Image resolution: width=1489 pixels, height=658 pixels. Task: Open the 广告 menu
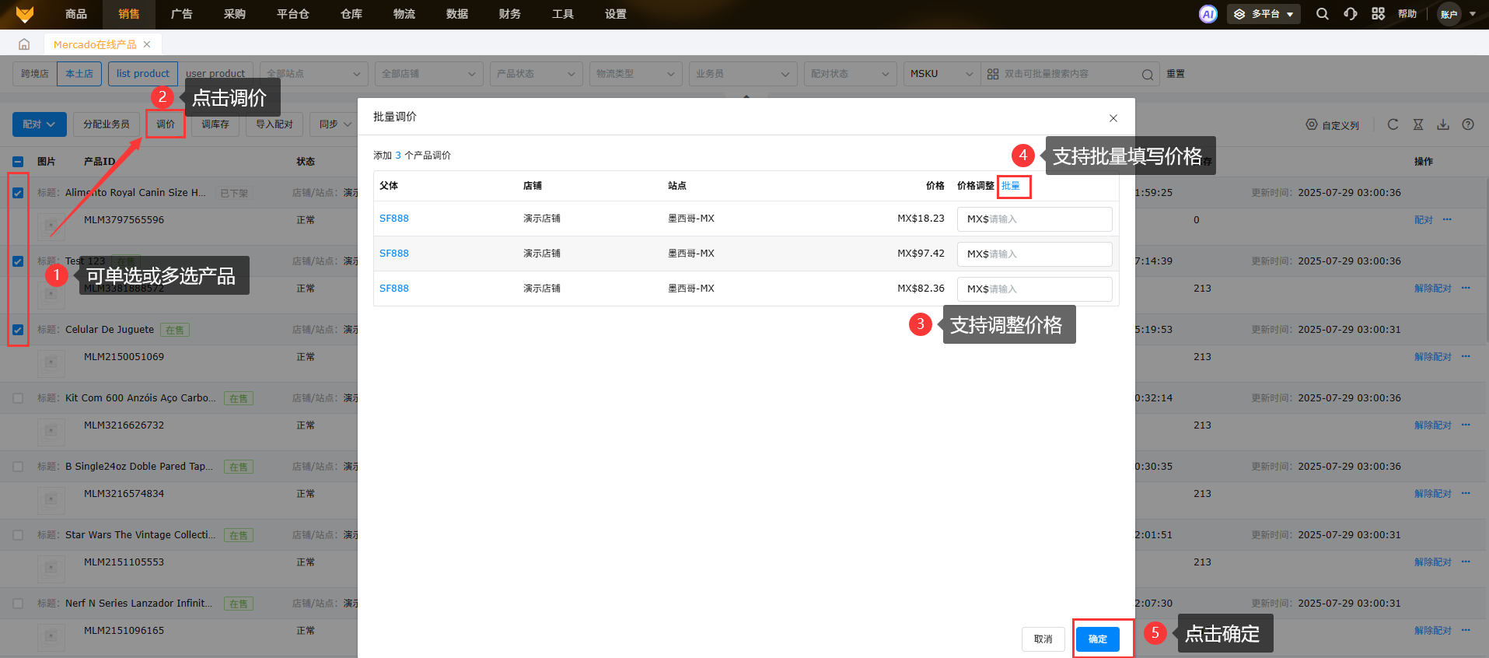click(182, 14)
